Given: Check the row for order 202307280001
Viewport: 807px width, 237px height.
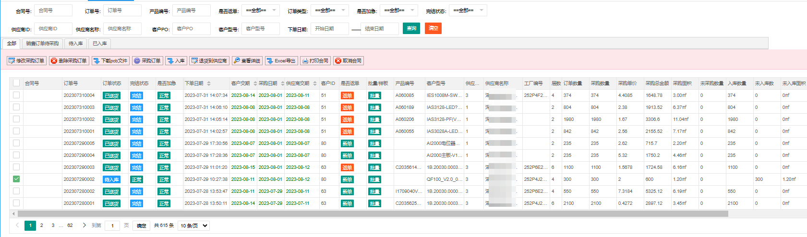Looking at the screenshot, I should point(16,203).
